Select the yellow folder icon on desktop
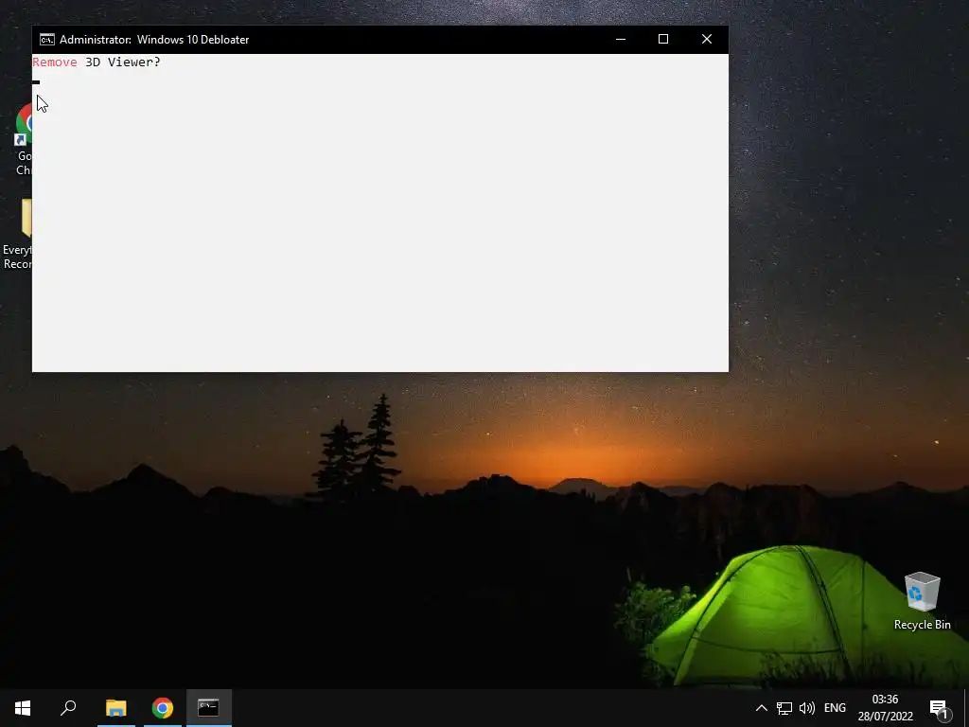The height and width of the screenshot is (727, 969). 26,218
